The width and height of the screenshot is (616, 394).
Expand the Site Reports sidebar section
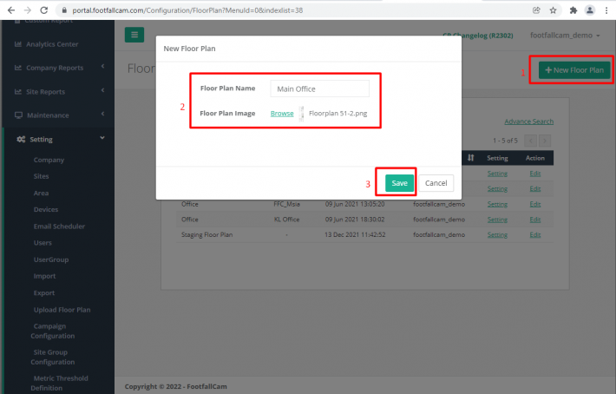pyautogui.click(x=56, y=91)
